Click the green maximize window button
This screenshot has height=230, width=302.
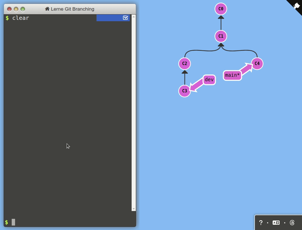point(23,9)
